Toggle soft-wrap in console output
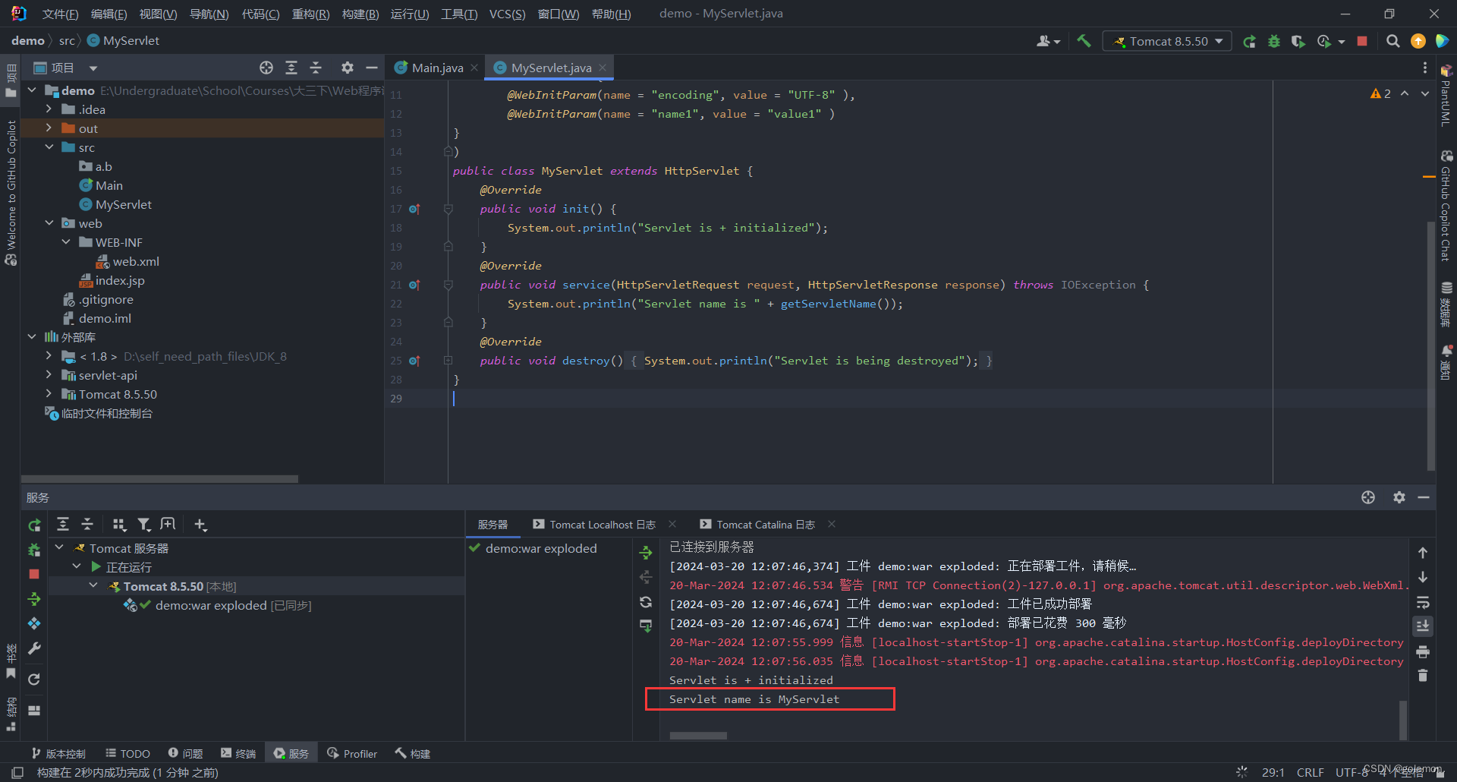This screenshot has width=1457, height=782. (x=1423, y=602)
